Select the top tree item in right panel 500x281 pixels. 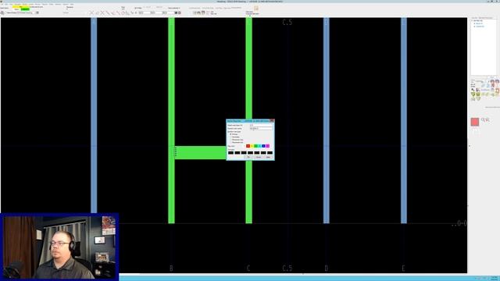[478, 21]
